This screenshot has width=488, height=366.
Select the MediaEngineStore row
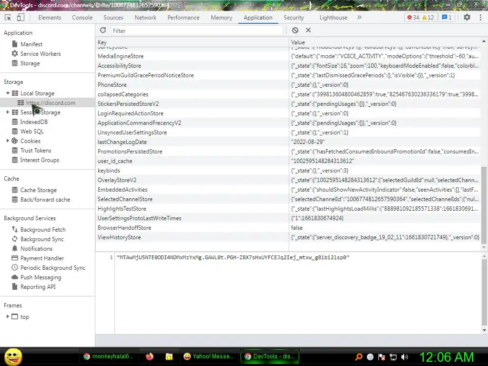[288, 56]
